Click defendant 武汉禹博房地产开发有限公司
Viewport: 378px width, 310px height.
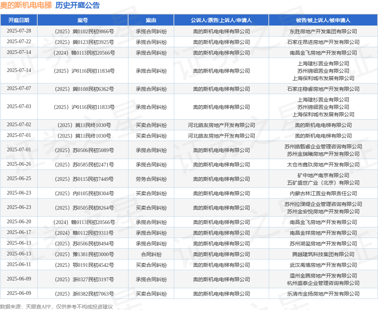(323, 265)
